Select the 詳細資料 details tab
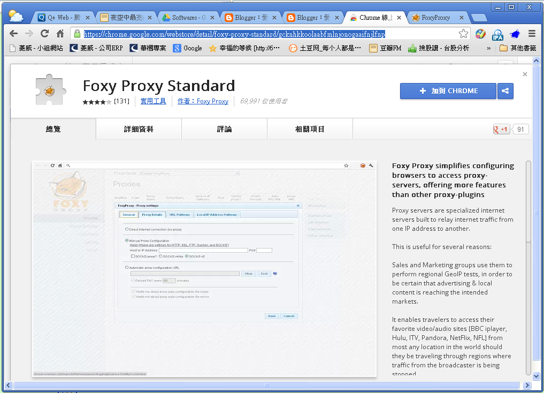544x393 pixels. [x=139, y=129]
